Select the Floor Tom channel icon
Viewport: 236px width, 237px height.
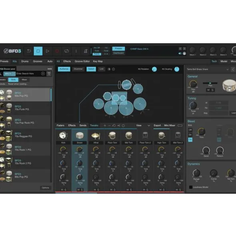[x=112, y=135]
